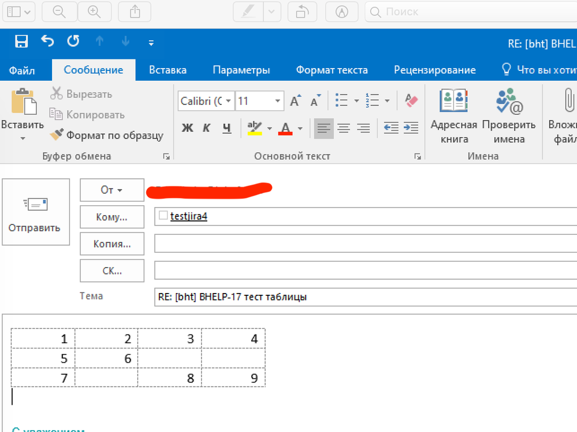Open the Calibri font name dropdown
577x432 pixels.
[x=229, y=101]
